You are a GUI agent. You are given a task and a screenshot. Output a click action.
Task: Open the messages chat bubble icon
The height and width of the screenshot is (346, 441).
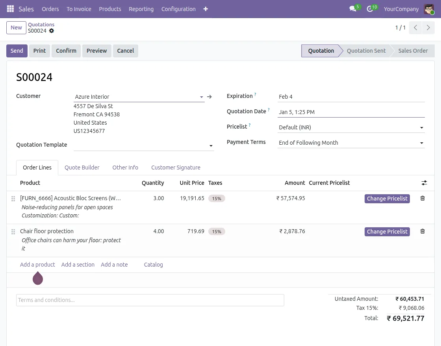click(x=352, y=9)
